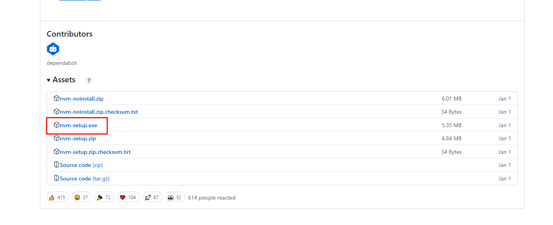Click the package icon beside nvm-setup.exe
This screenshot has width=553, height=225.
click(57, 125)
